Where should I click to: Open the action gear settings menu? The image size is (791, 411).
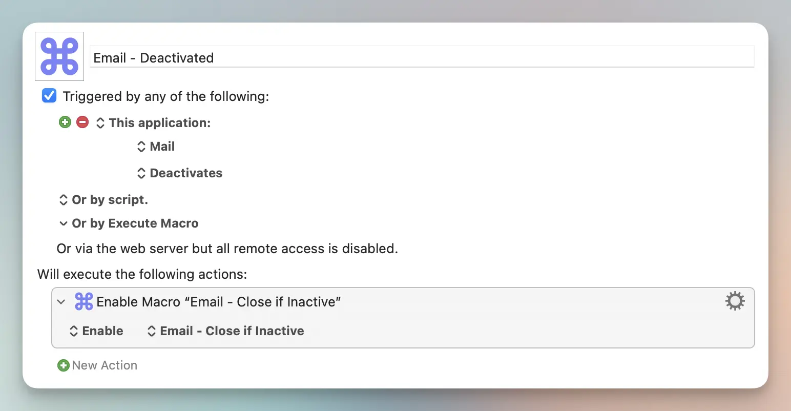tap(735, 301)
